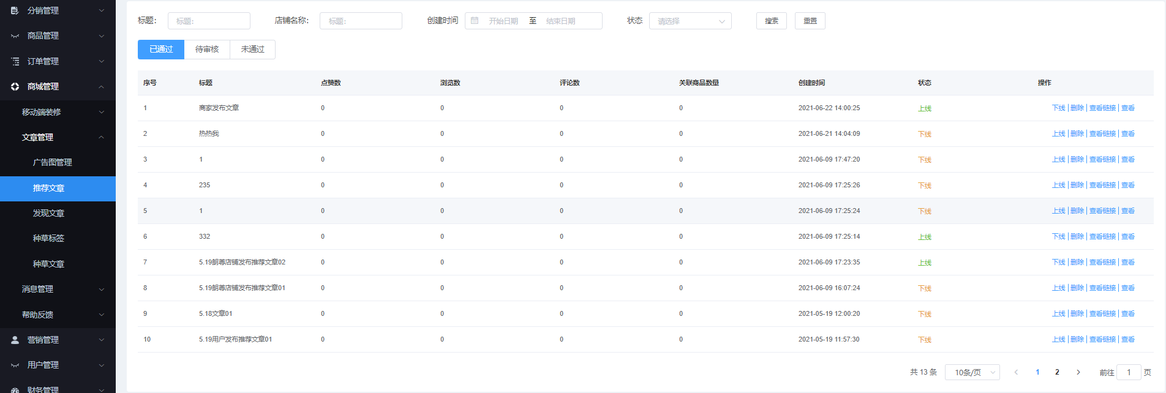Open the 状态 dropdown selector
1166x393 pixels.
[x=690, y=21]
